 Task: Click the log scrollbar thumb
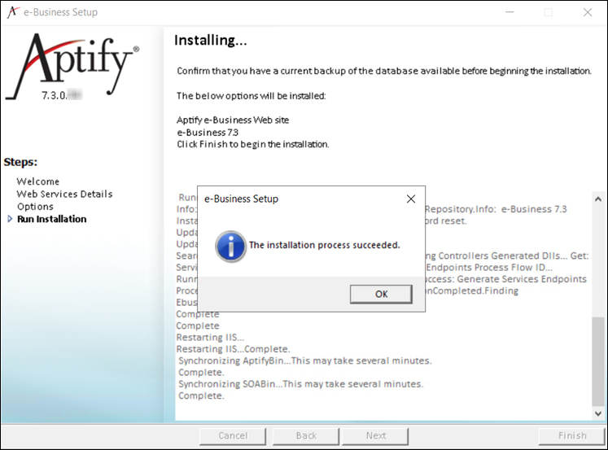click(598, 361)
